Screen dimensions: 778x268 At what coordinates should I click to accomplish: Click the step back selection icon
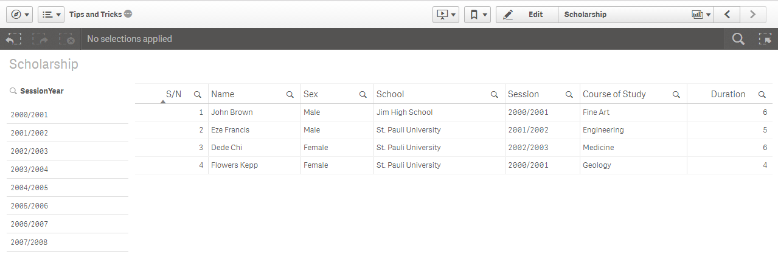coord(13,39)
